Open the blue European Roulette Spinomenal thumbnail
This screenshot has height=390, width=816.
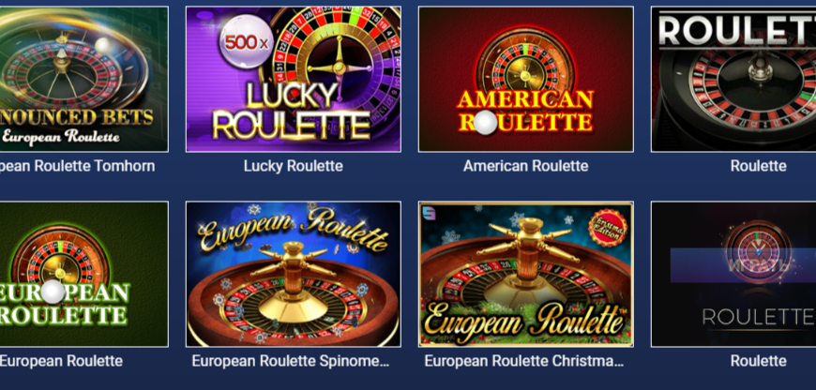pos(294,274)
